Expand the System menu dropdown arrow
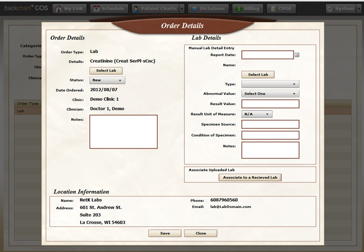 click(x=359, y=9)
